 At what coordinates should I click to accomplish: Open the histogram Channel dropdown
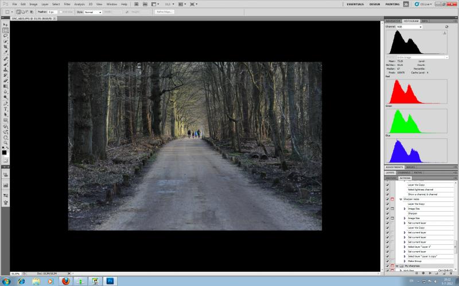tap(410, 26)
